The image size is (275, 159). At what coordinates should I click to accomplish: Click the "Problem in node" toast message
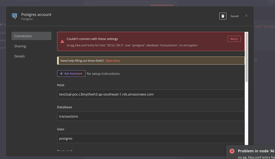pyautogui.click(x=256, y=151)
